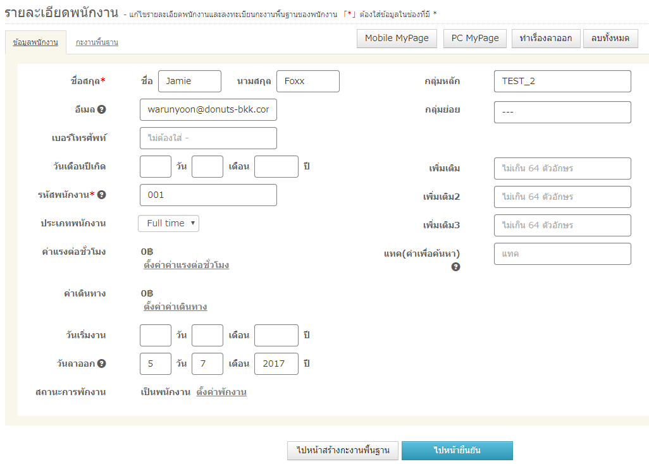Open the กลุ่มหลัก TEST_2 selector
Image resolution: width=649 pixels, height=464 pixels.
click(x=562, y=81)
